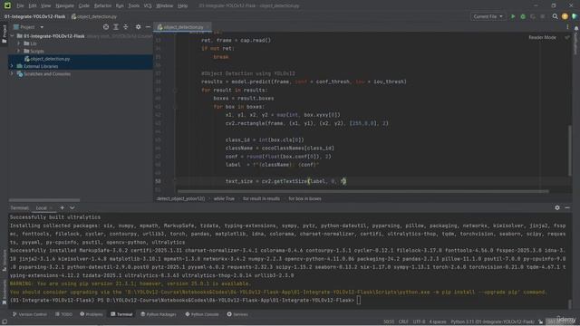Open the File menu
This screenshot has height=326, width=580.
click(20, 5)
